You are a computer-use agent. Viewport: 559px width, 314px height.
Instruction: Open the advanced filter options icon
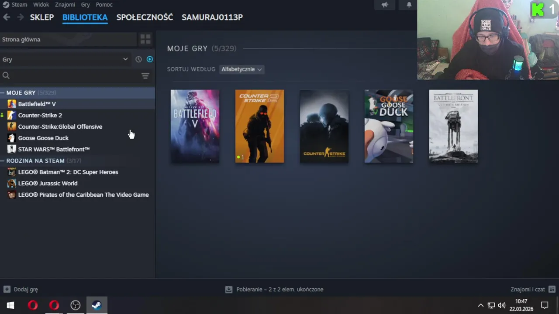145,76
